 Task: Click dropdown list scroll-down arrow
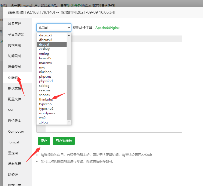[x=69, y=122]
